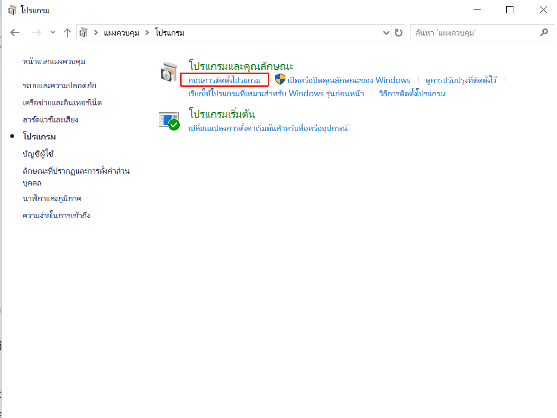This screenshot has height=418, width=557.
Task: Click ดูการปรับปรุงที่ติดตั้งไว้ link
Action: (x=461, y=80)
